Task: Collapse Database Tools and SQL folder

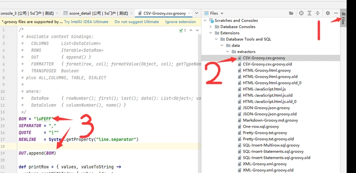Action: 216,39
